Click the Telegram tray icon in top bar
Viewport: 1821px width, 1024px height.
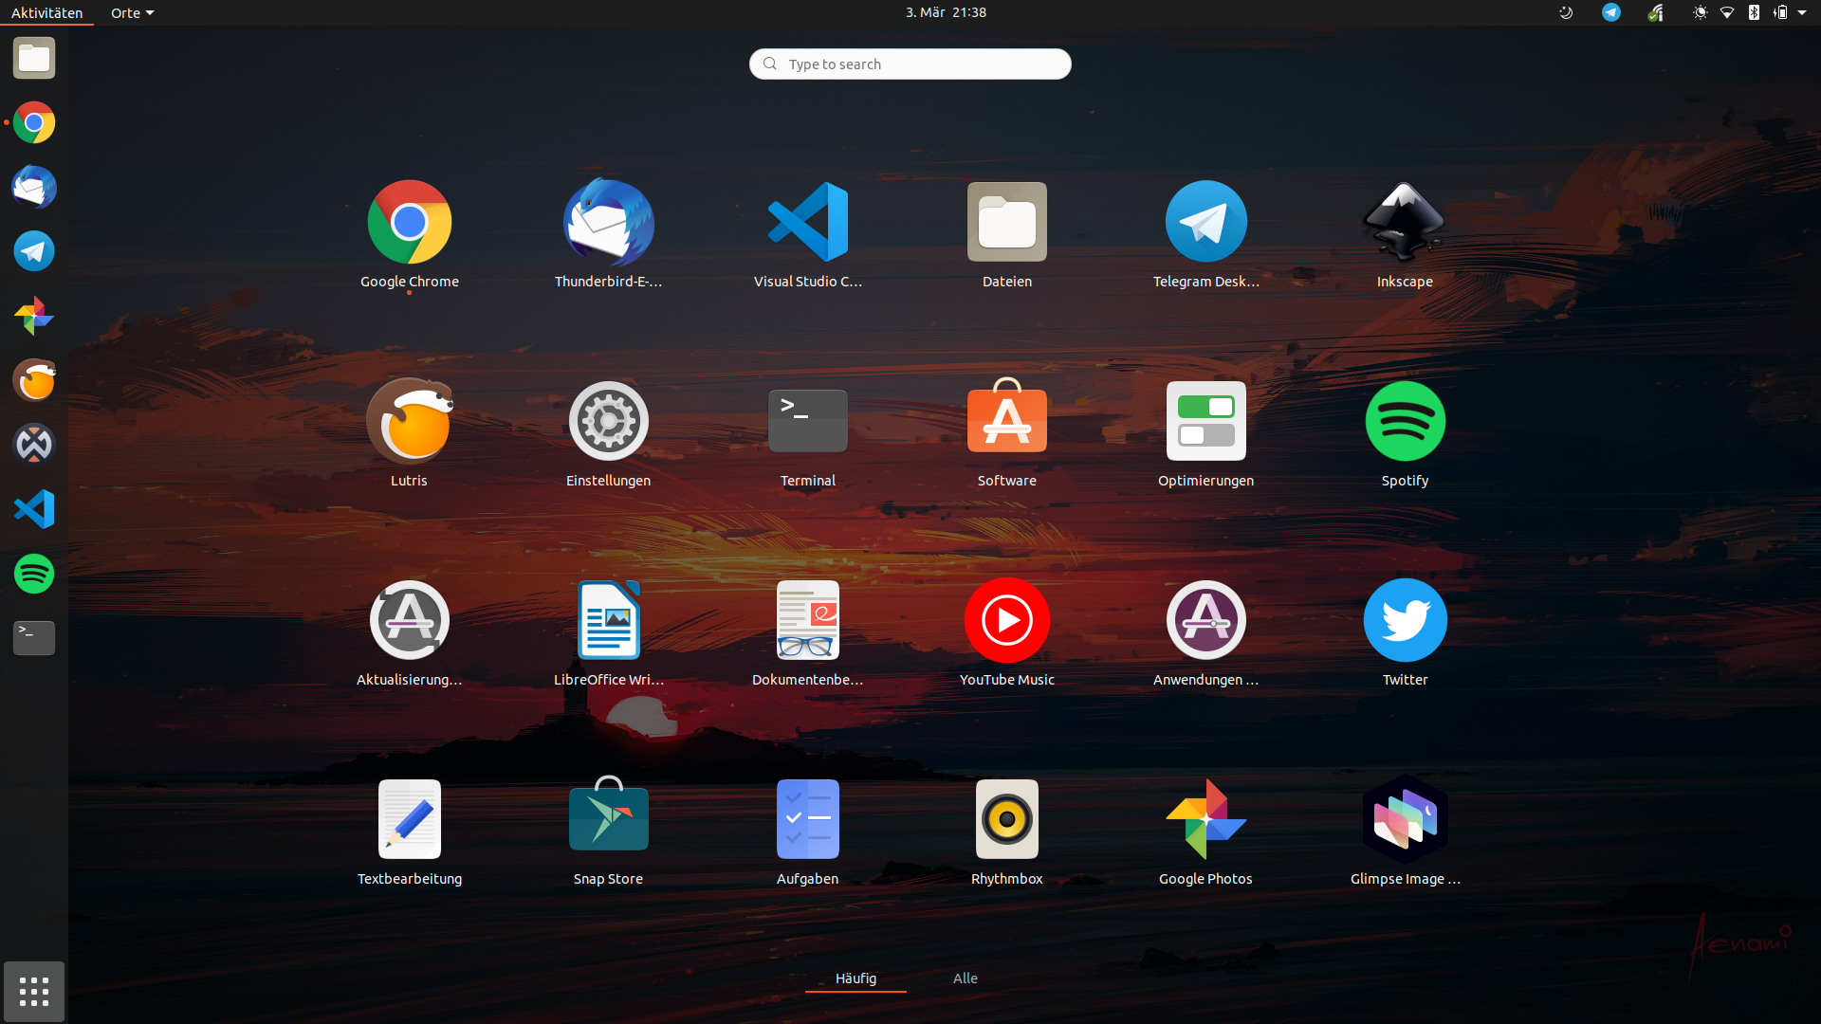click(x=1611, y=12)
